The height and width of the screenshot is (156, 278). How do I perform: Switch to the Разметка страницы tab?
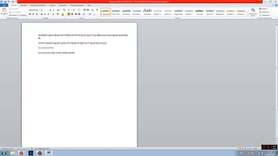[x=38, y=5]
